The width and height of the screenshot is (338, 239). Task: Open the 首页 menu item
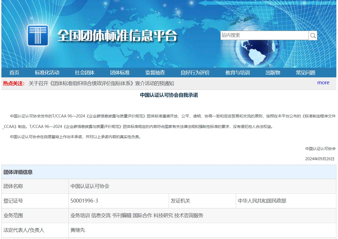click(14, 73)
